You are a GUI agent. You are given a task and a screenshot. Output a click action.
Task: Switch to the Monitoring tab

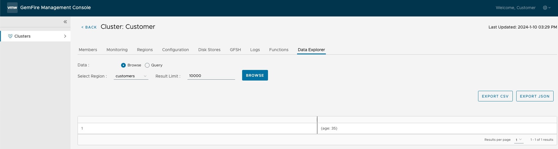pos(117,50)
